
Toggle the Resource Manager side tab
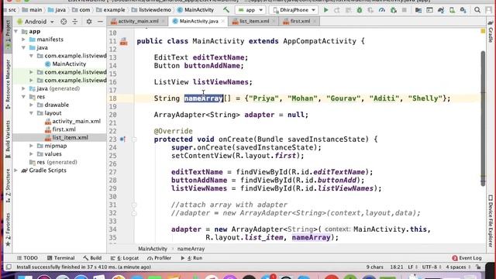pyautogui.click(x=8, y=84)
